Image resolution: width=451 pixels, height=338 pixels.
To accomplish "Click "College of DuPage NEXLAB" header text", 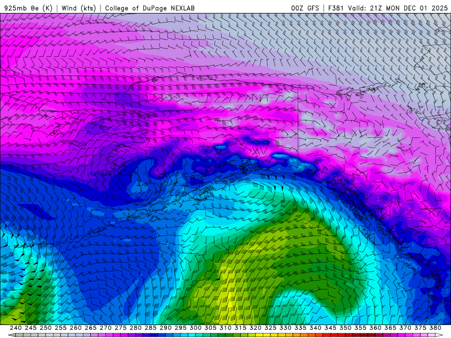I will (149, 8).
